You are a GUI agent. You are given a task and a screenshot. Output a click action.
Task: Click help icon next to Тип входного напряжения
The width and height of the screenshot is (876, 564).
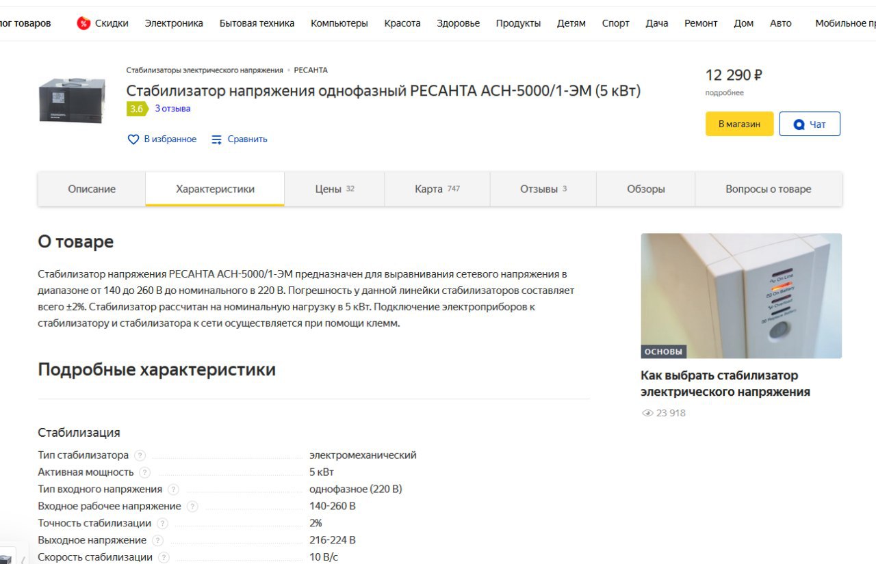(173, 489)
